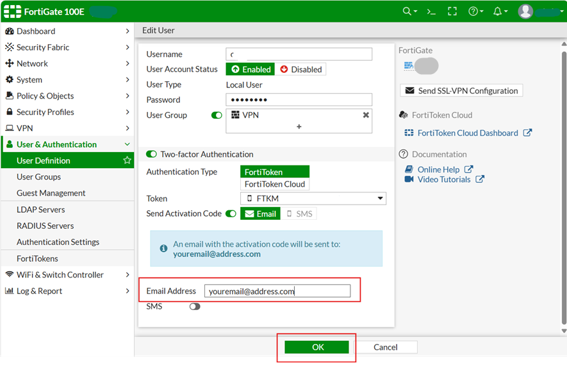This screenshot has height=365, width=567.
Task: Open the Token FTKM dropdown
Action: point(313,198)
